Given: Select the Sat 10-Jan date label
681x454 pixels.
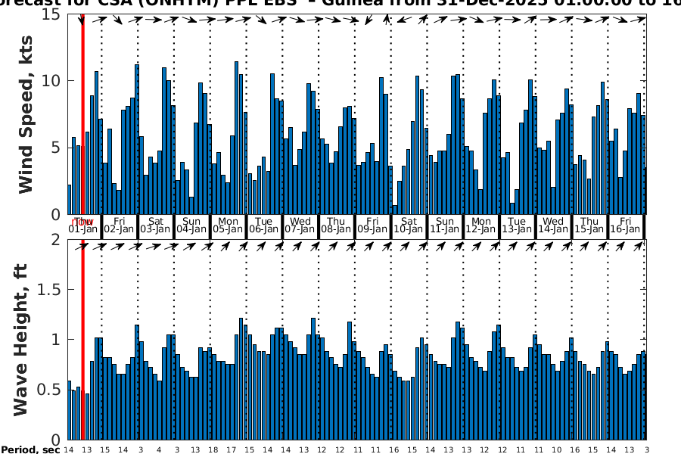Looking at the screenshot, I should pyautogui.click(x=408, y=225).
